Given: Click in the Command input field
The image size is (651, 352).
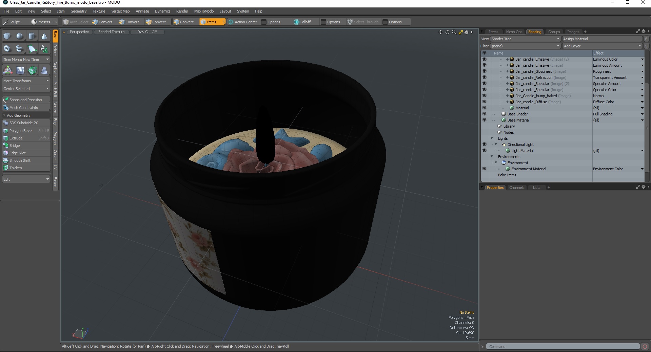Looking at the screenshot, I should click(563, 347).
